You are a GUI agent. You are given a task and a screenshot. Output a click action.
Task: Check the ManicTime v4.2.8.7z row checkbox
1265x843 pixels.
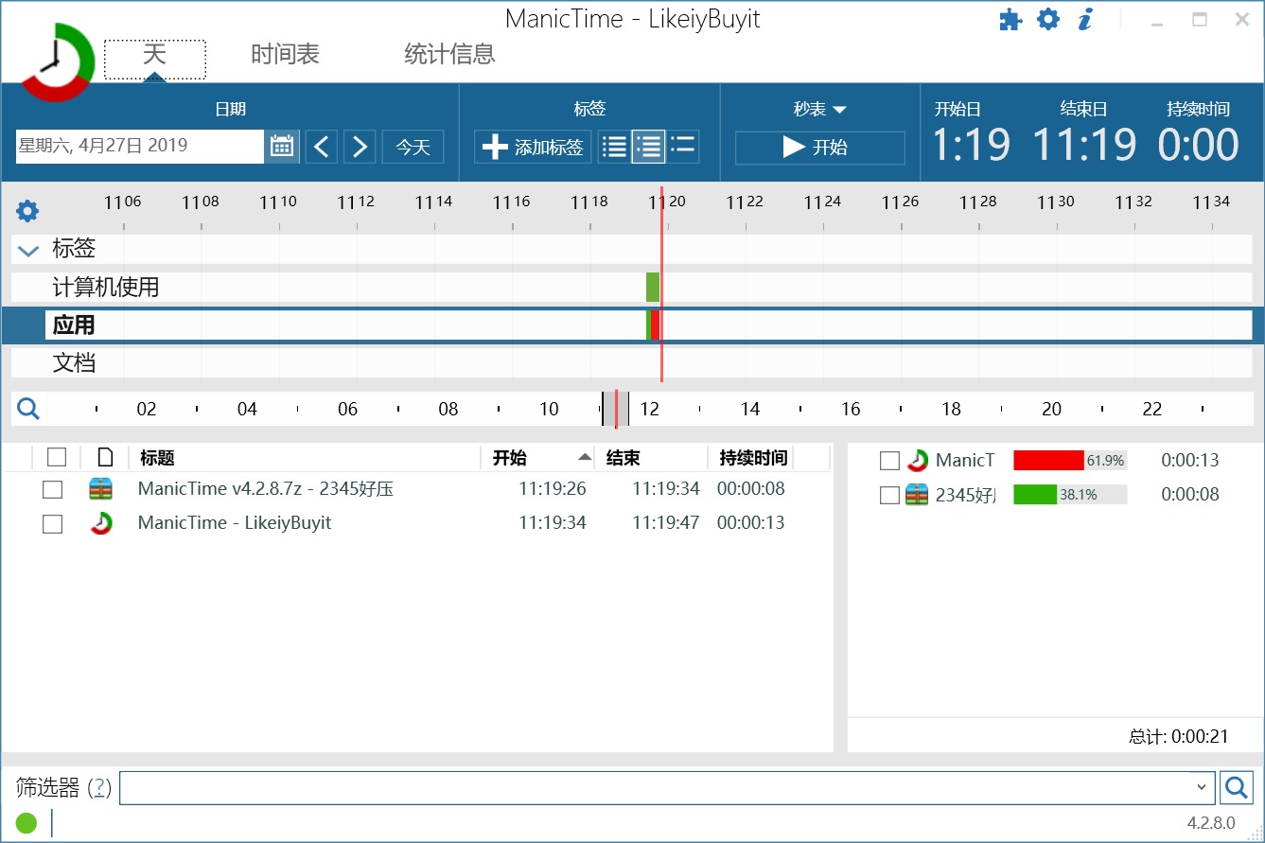pyautogui.click(x=53, y=490)
